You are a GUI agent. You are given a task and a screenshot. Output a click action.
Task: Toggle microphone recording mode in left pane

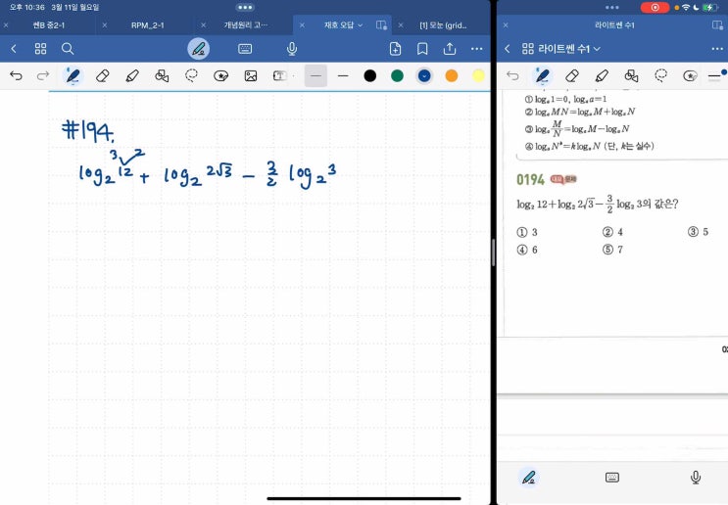(x=292, y=48)
